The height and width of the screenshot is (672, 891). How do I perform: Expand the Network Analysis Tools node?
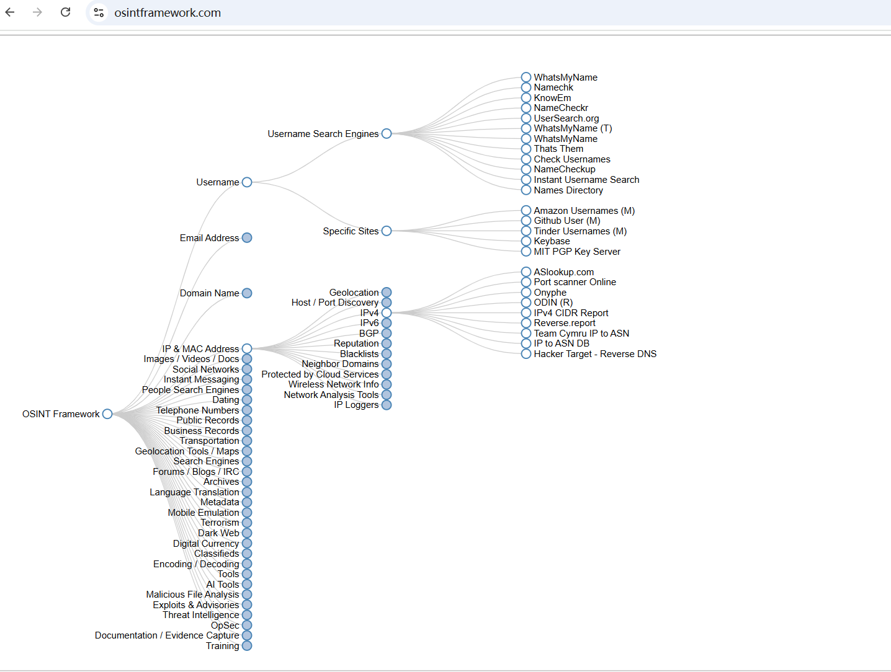tap(387, 395)
